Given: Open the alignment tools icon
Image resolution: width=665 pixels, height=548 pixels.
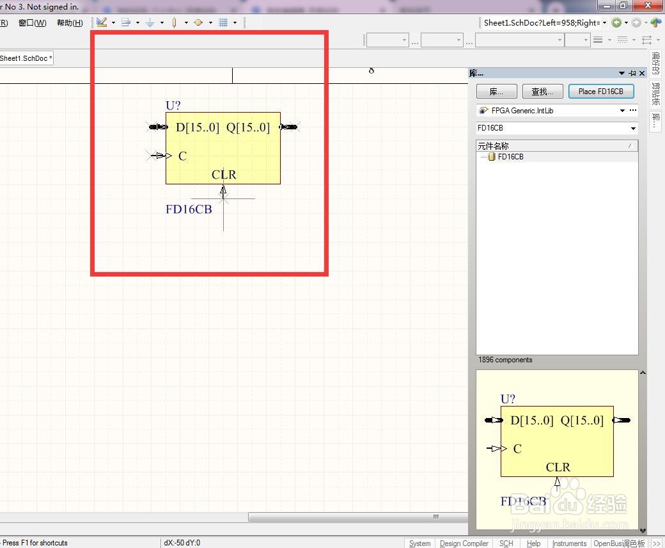Looking at the screenshot, I should [x=126, y=22].
